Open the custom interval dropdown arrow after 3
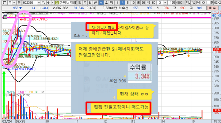This screenshot has width=221, height=123. [165, 2]
